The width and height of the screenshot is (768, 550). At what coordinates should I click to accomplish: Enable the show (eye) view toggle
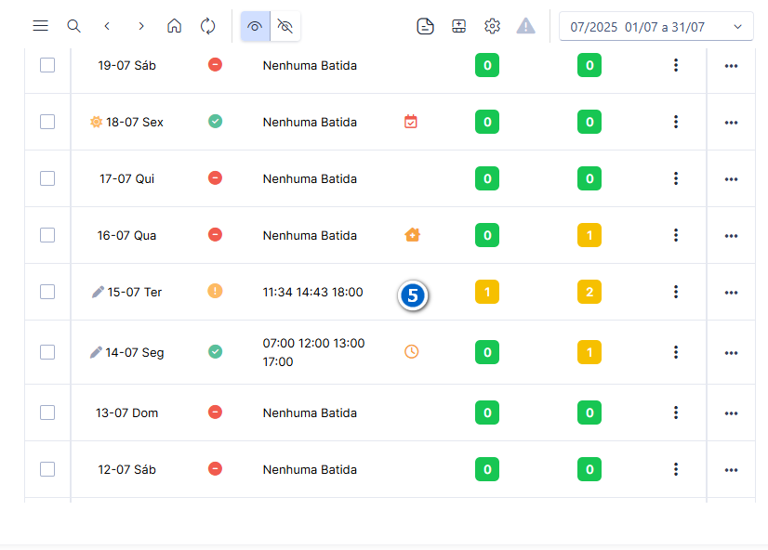[255, 26]
